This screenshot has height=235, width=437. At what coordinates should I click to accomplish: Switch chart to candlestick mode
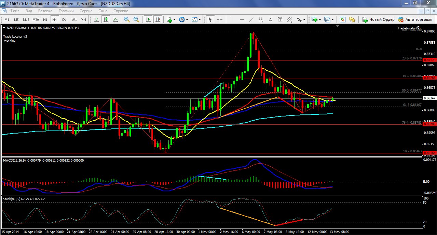[106, 19]
